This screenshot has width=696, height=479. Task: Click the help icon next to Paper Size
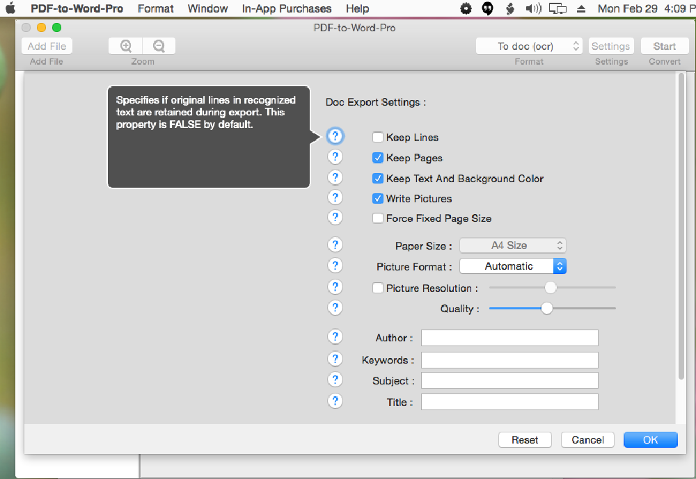click(335, 245)
